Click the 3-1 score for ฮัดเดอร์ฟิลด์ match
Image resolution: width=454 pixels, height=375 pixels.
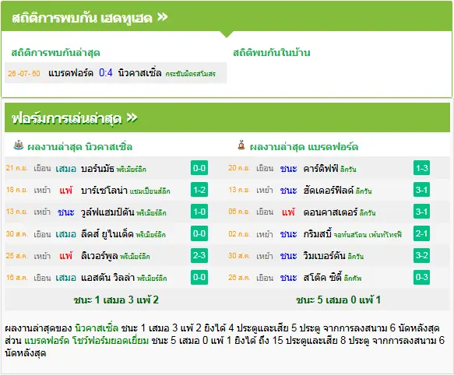[421, 190]
